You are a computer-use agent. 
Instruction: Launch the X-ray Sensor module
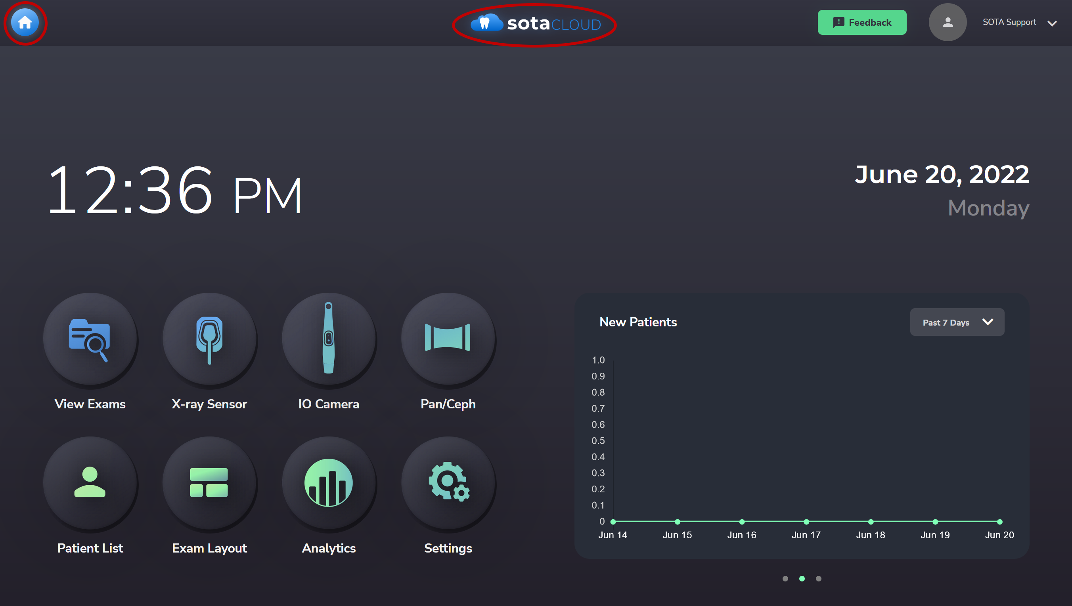209,339
